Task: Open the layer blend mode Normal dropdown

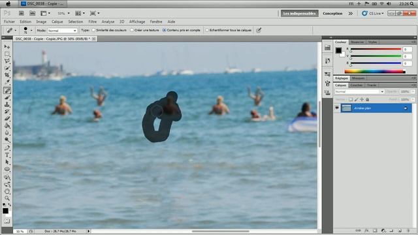Action: coord(359,91)
